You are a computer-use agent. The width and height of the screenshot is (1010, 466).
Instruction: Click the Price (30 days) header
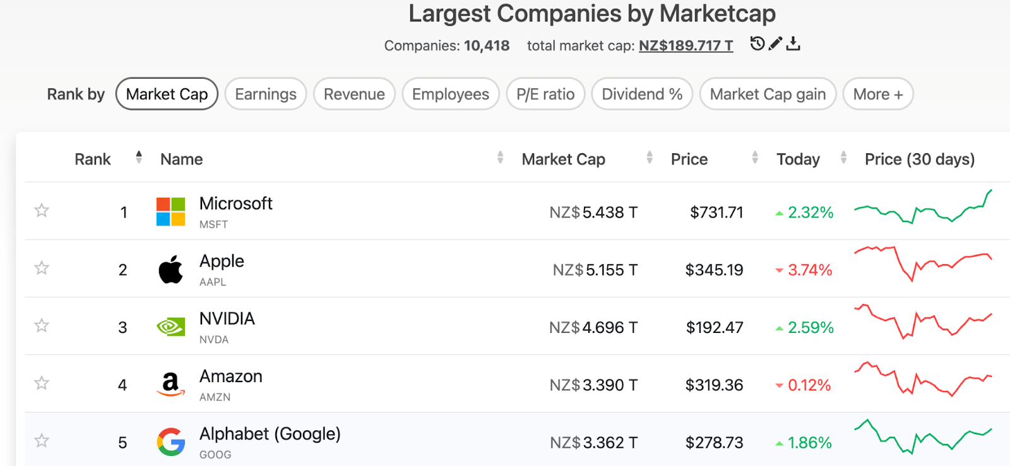click(x=920, y=159)
